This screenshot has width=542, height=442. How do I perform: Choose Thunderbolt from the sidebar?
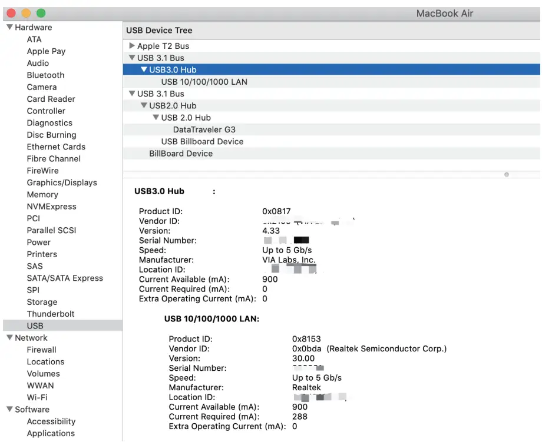(x=51, y=314)
